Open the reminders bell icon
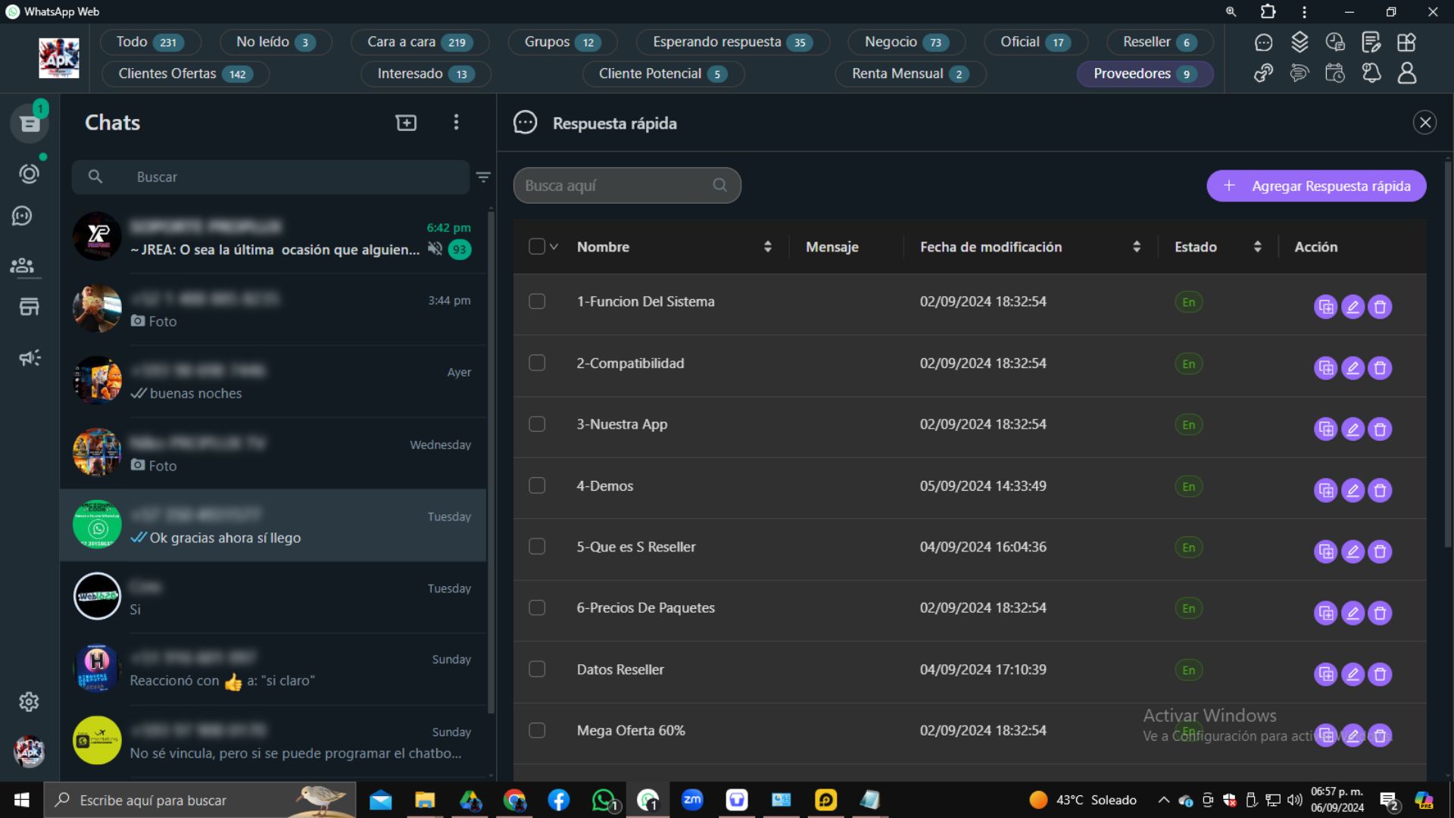 coord(1371,73)
